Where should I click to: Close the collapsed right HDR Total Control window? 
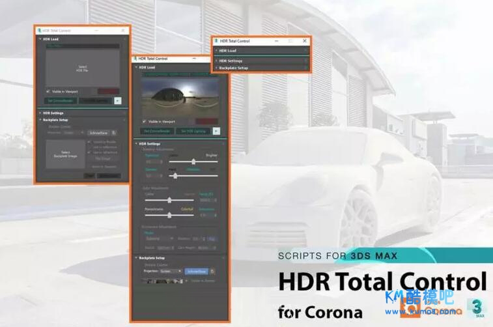tap(304, 41)
